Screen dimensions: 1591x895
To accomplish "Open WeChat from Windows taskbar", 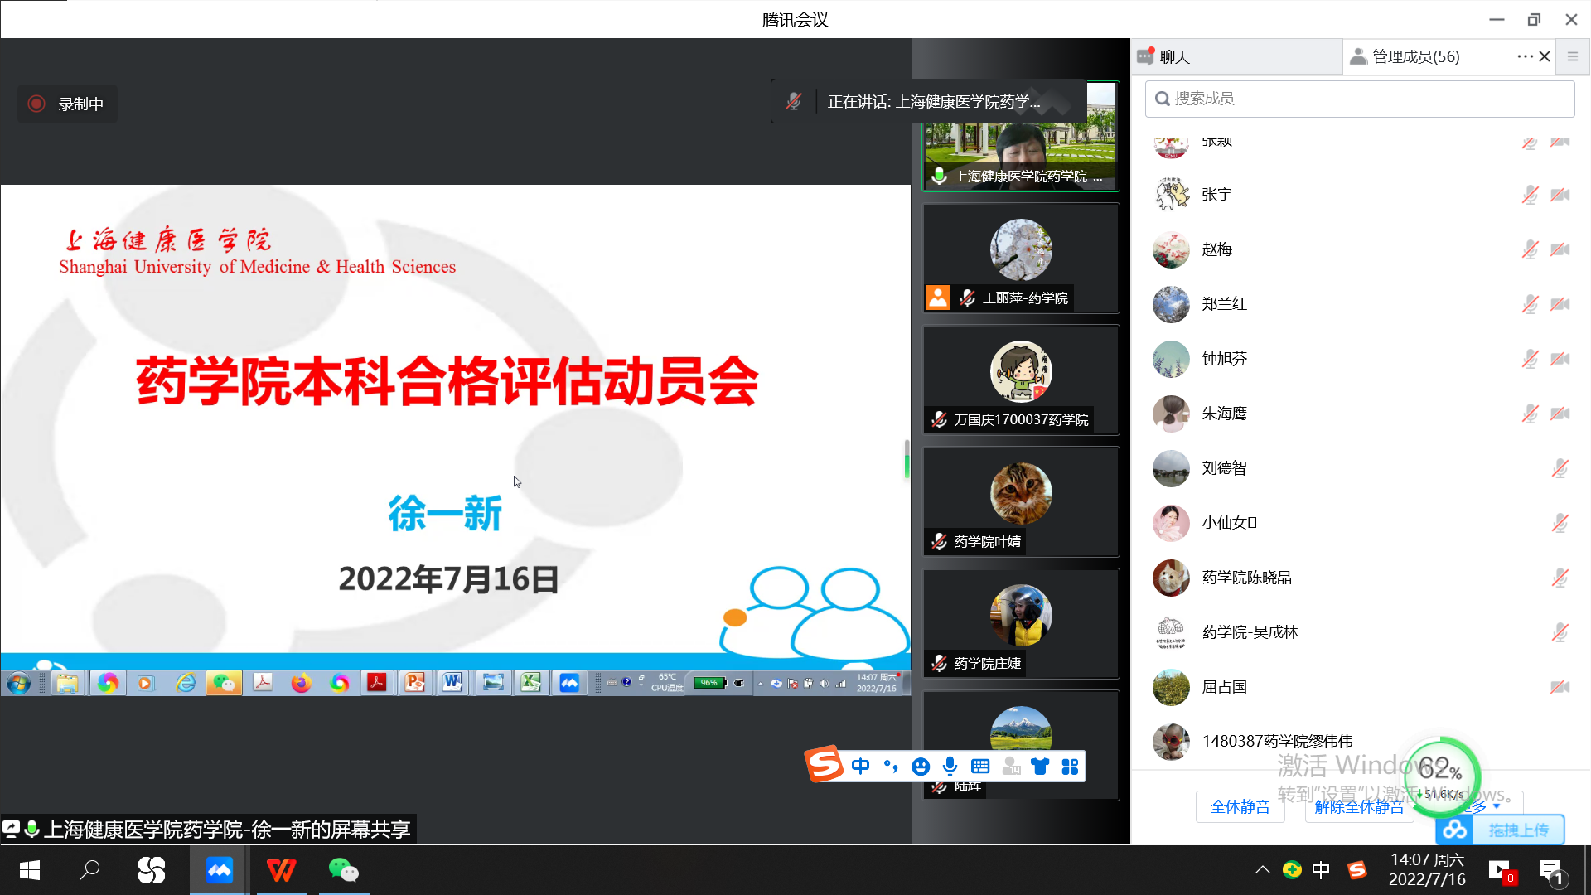I will point(343,870).
